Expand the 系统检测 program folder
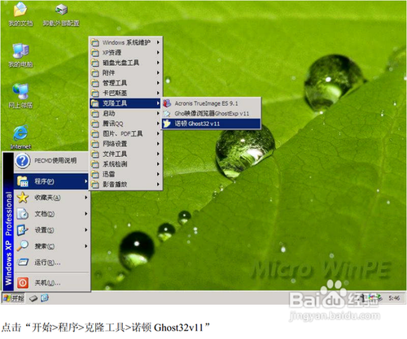 pyautogui.click(x=126, y=164)
